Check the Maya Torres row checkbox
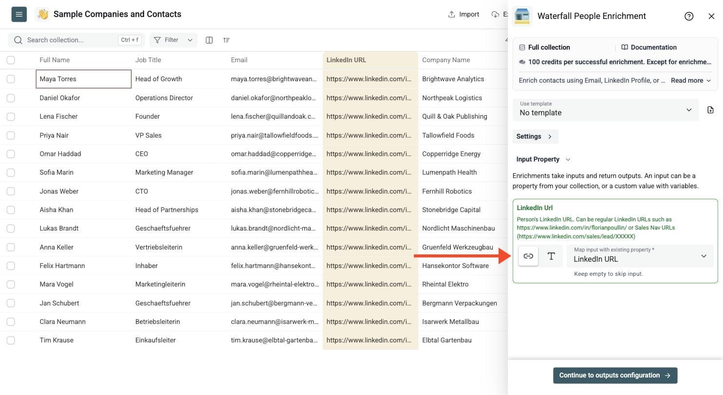 point(11,79)
